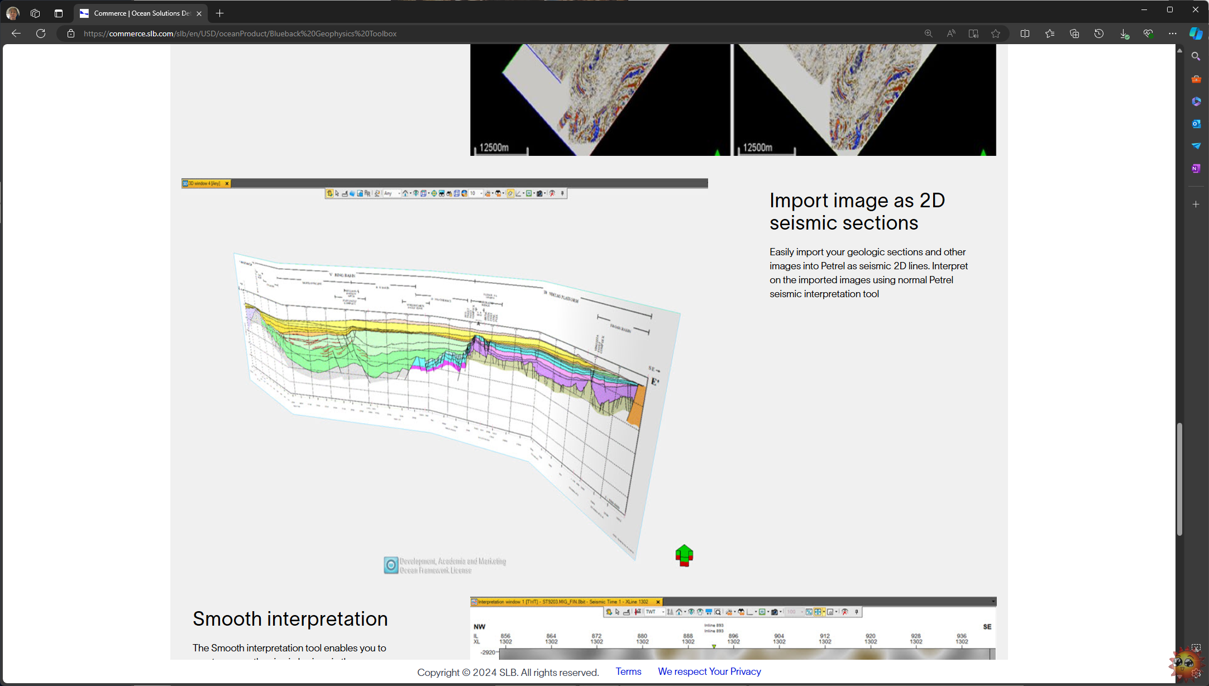The image size is (1209, 686).
Task: Click the interpretation window screenshot
Action: tap(733, 628)
